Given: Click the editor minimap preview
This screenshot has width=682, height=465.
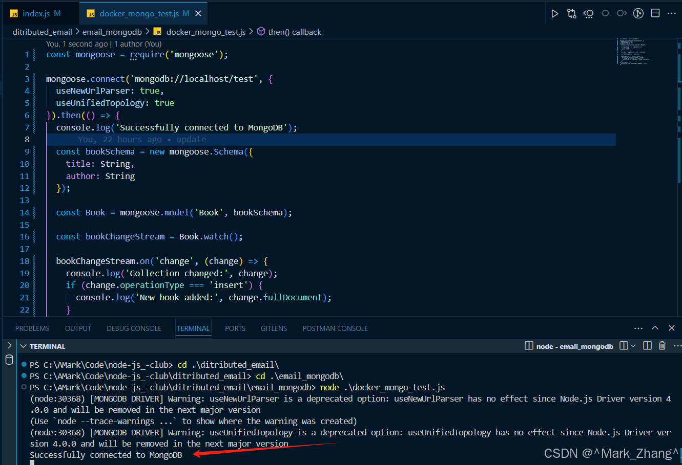Looking at the screenshot, I should click(x=634, y=51).
